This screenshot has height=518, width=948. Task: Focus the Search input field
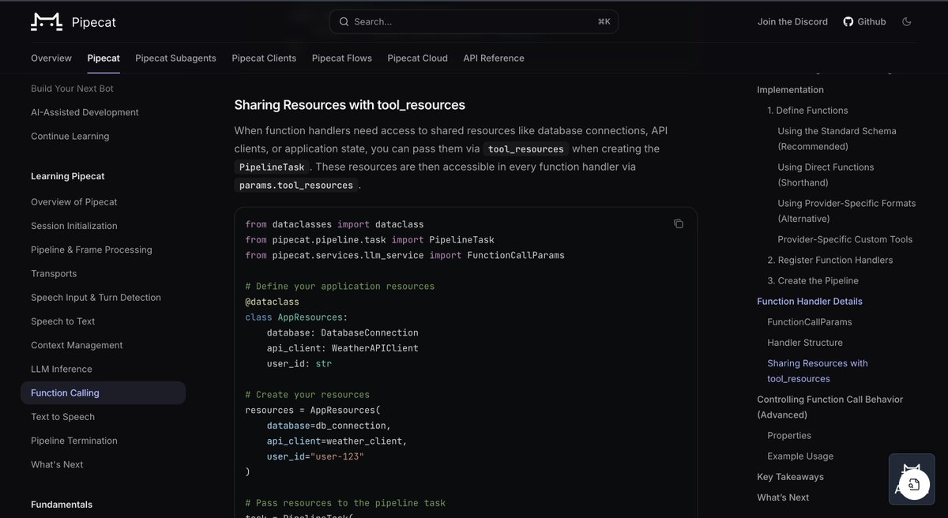[x=474, y=22]
